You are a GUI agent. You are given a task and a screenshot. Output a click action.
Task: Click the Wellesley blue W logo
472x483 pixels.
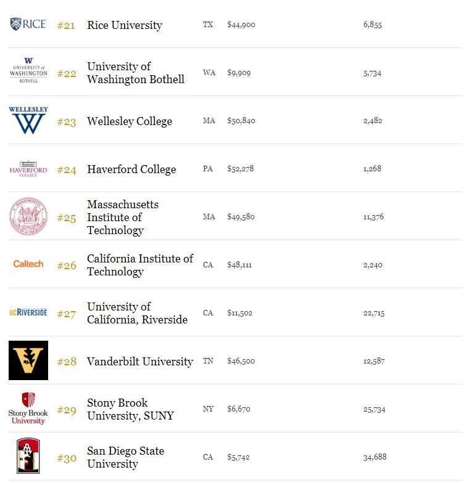[28, 121]
